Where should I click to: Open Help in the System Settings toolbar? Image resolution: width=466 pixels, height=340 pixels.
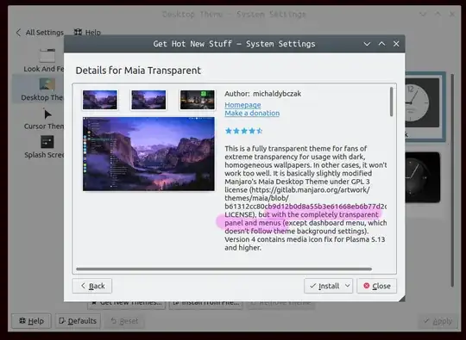87,33
